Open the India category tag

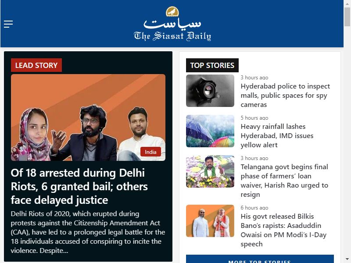[150, 152]
